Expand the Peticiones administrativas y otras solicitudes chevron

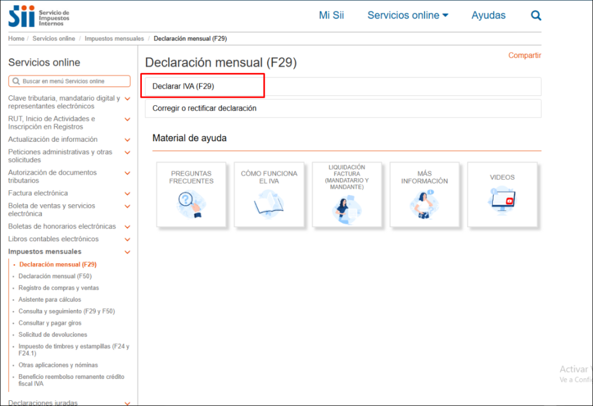pos(127,153)
